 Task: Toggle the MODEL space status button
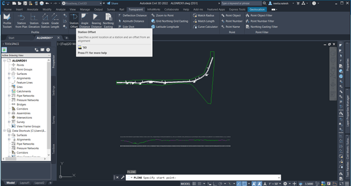coord(185,184)
